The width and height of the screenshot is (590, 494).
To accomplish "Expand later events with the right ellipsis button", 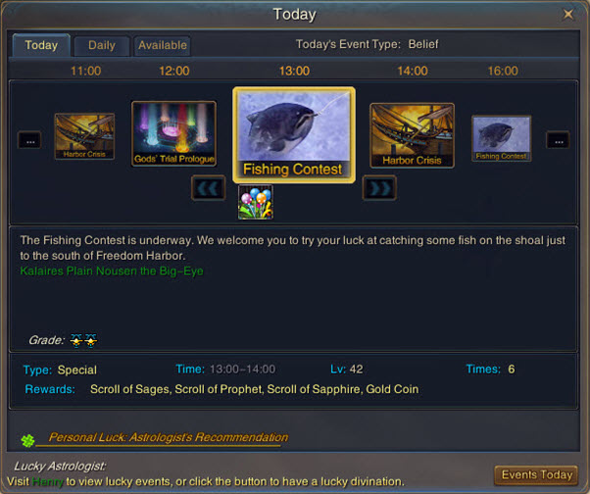I will point(558,140).
